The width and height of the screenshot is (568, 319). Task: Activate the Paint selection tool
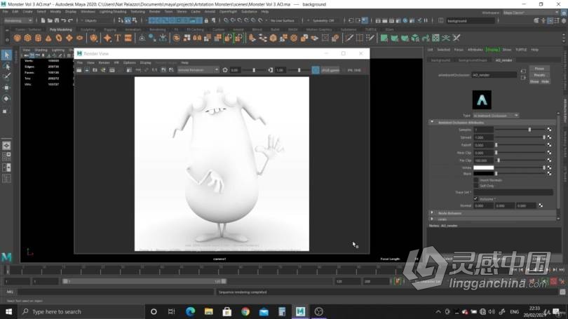coord(6,76)
